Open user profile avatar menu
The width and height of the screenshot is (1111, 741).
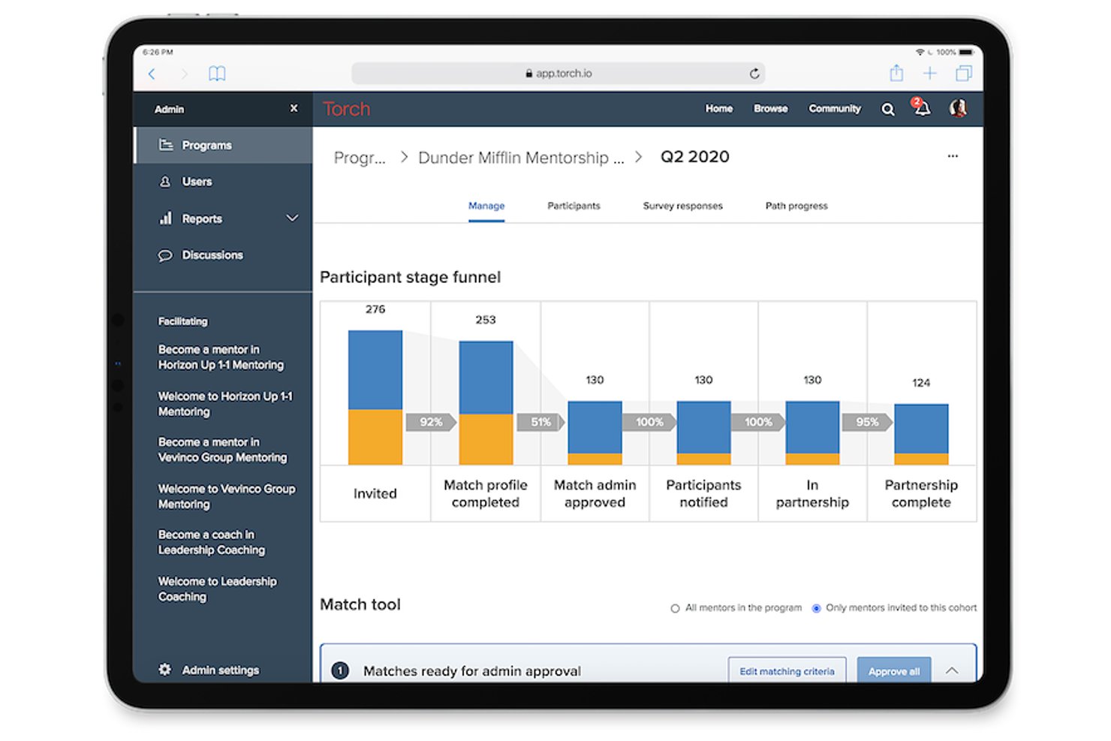click(958, 108)
